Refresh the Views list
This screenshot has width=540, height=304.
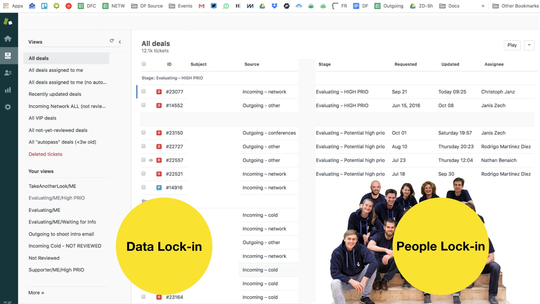[112, 41]
